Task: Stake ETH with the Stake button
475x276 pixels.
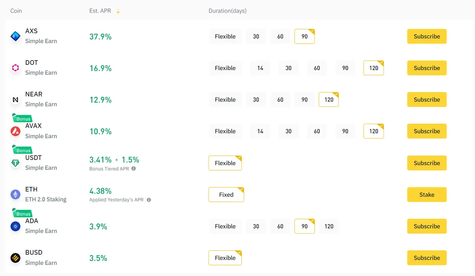Action: point(427,194)
